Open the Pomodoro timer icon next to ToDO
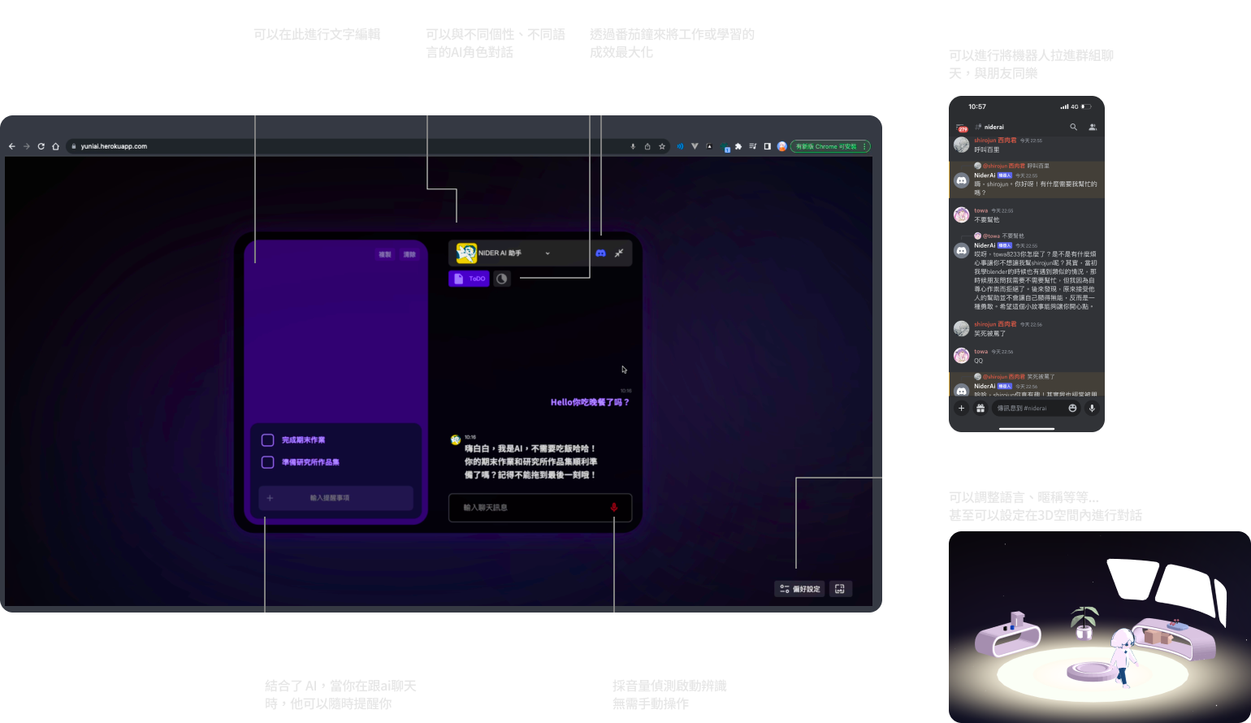The width and height of the screenshot is (1251, 723). [502, 279]
